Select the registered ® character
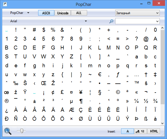Image resolution: width=167 pixels, height=139 pixels. pos(7,101)
